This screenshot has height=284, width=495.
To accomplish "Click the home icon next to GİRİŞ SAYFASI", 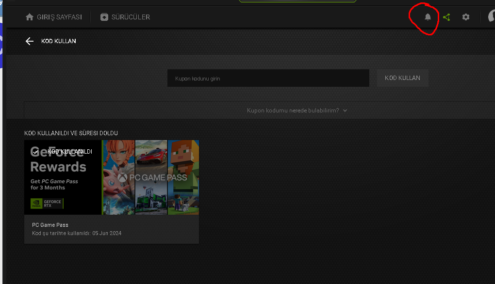I will (29, 17).
